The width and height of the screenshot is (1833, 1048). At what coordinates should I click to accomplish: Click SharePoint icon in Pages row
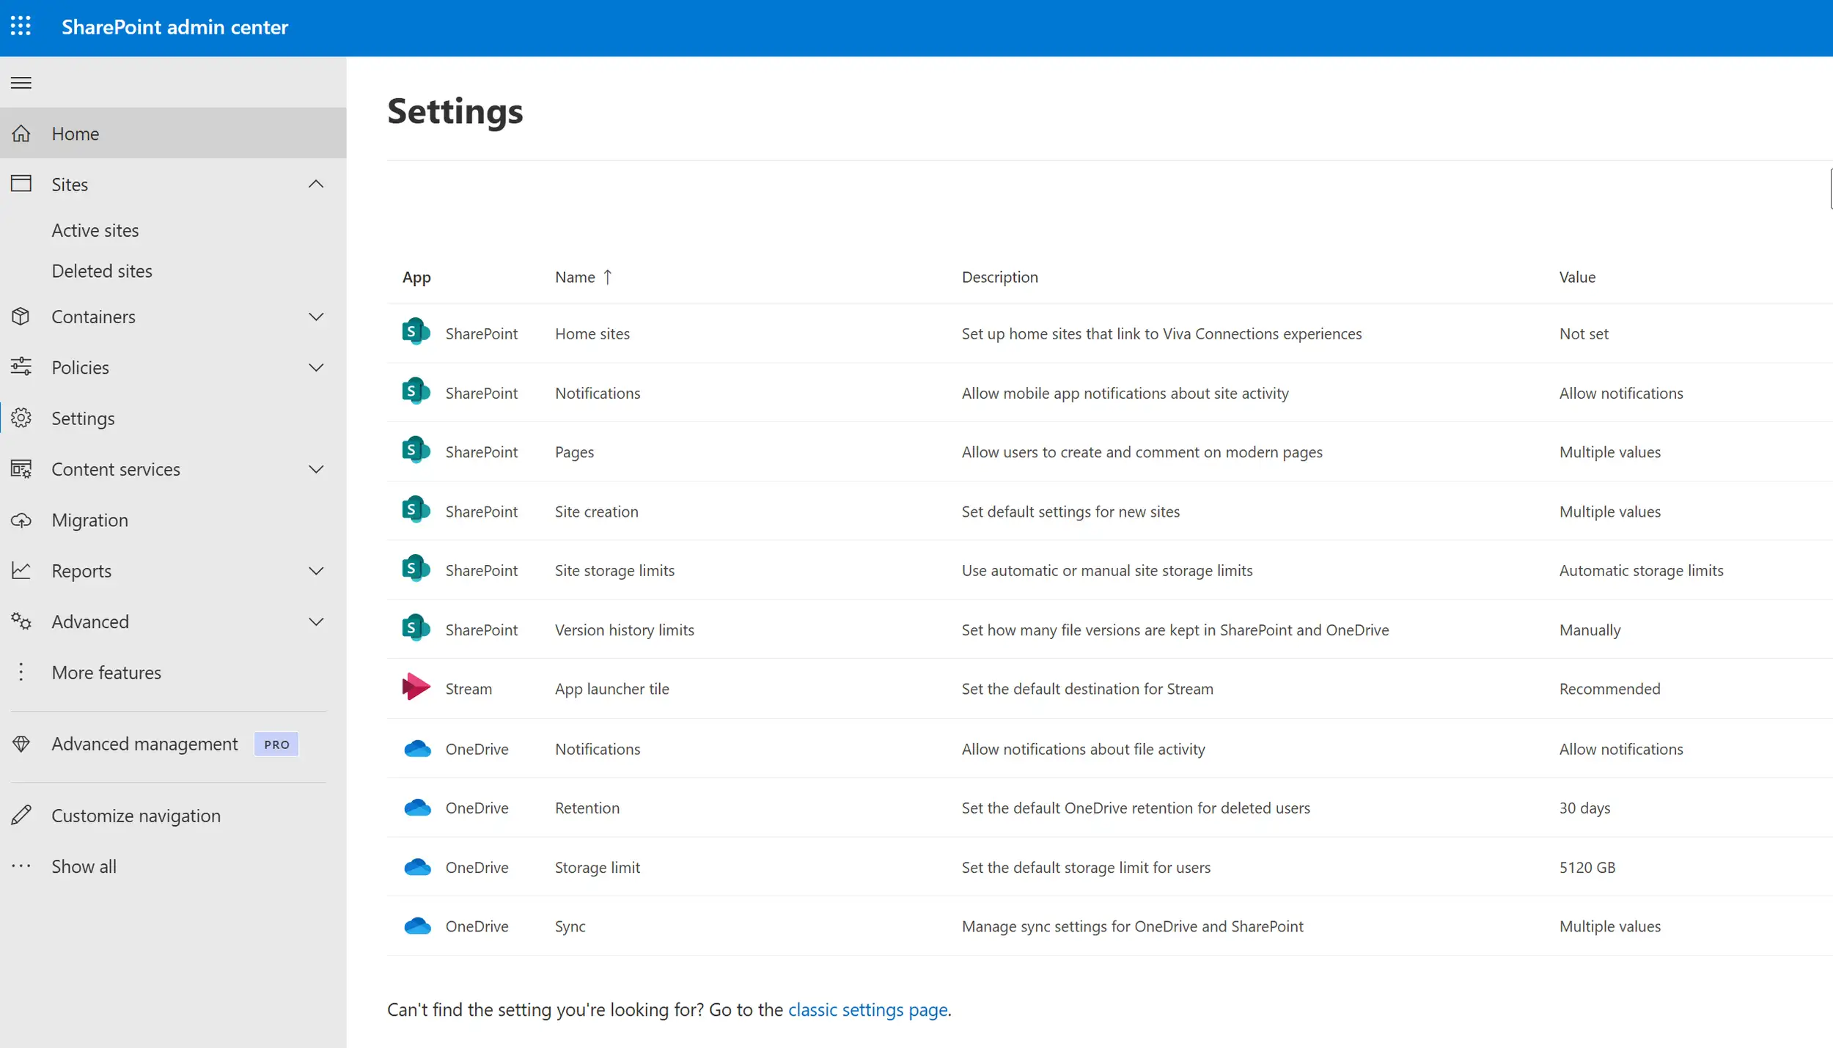pyautogui.click(x=416, y=450)
